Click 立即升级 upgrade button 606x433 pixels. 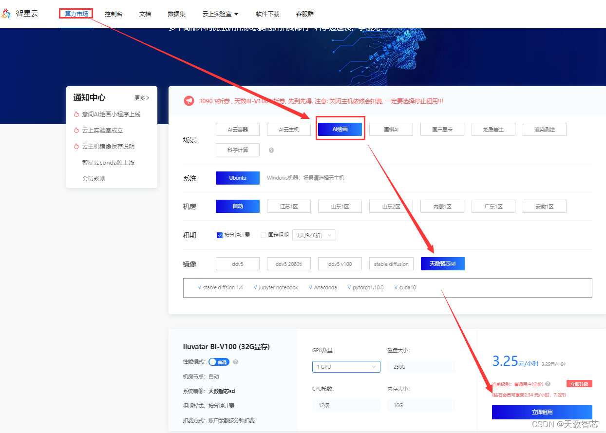pyautogui.click(x=579, y=384)
